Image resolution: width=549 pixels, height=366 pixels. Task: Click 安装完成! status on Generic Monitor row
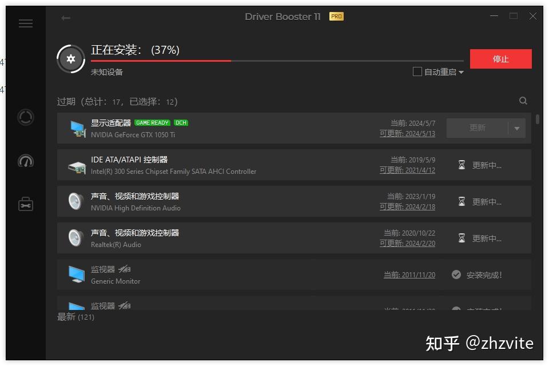[x=484, y=275]
